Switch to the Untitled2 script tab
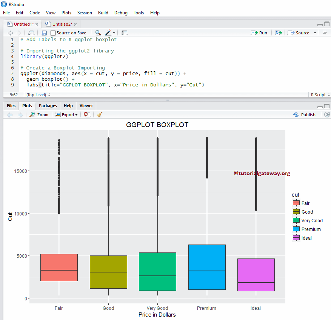This screenshot has height=320, width=331. (x=60, y=24)
